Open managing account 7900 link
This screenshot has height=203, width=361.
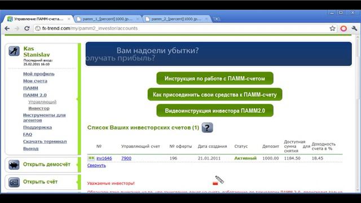click(x=126, y=158)
